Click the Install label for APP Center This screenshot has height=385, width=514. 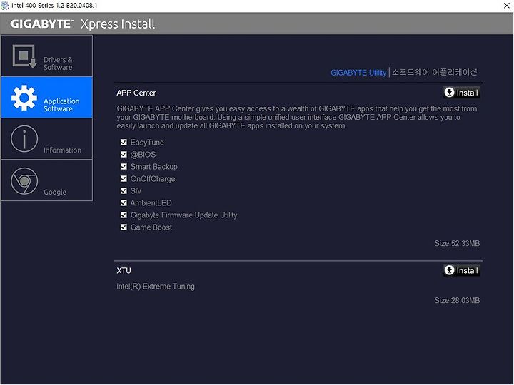[x=467, y=93]
